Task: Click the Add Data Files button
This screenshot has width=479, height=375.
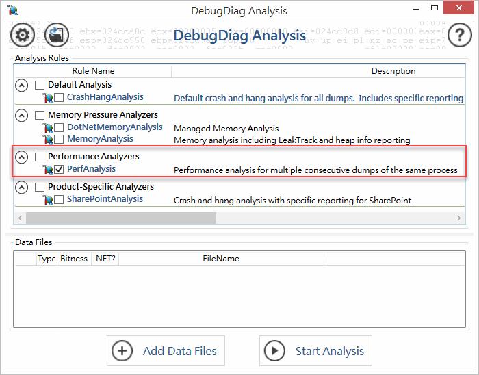Action: click(x=166, y=351)
